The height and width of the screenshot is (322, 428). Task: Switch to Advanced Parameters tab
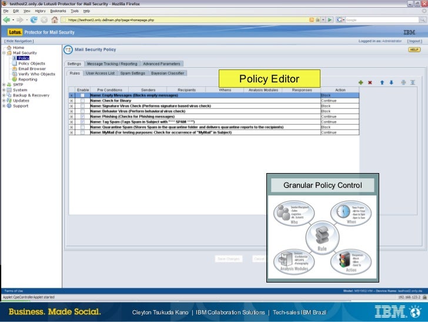pyautogui.click(x=162, y=64)
